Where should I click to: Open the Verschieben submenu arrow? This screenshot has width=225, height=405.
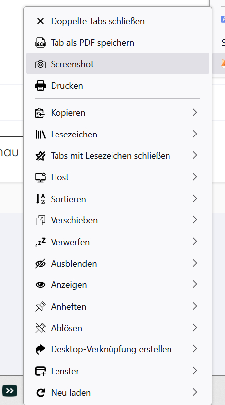click(x=195, y=220)
